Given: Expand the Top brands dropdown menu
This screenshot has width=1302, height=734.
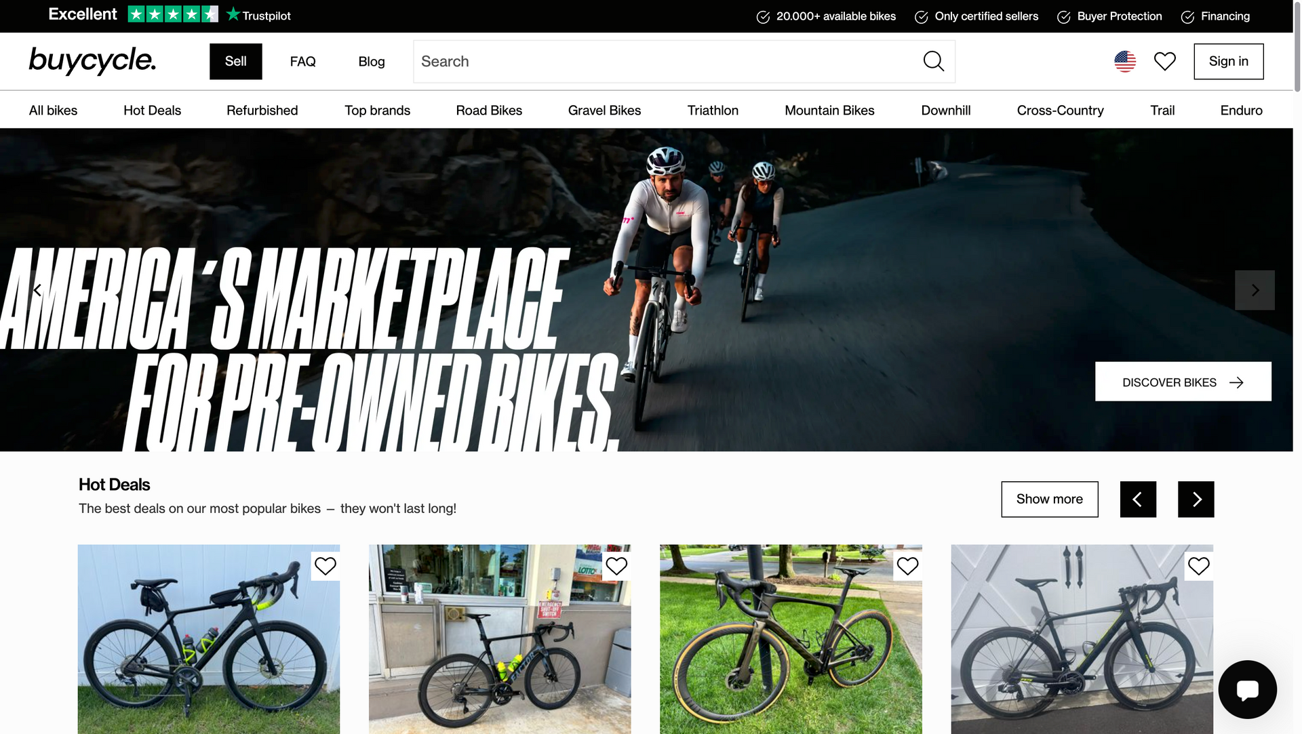Looking at the screenshot, I should [377, 109].
